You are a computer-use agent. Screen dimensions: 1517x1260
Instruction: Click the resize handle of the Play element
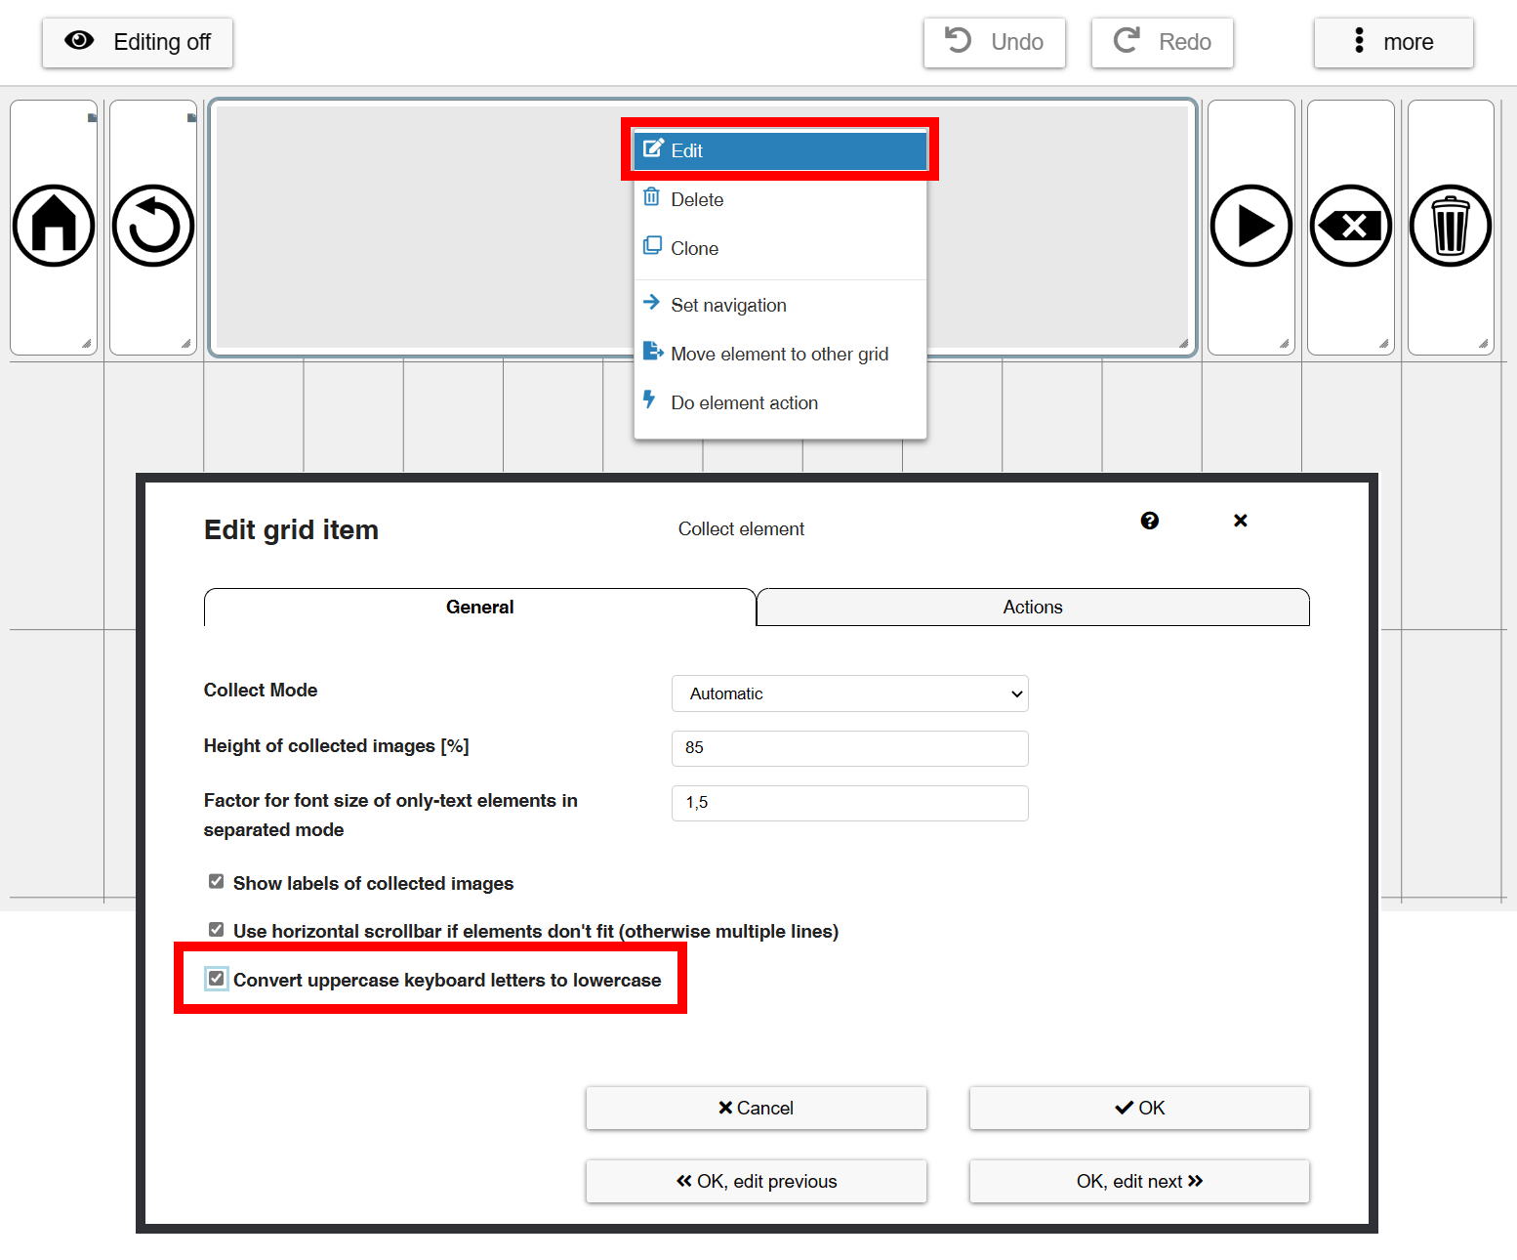pyautogui.click(x=1285, y=344)
